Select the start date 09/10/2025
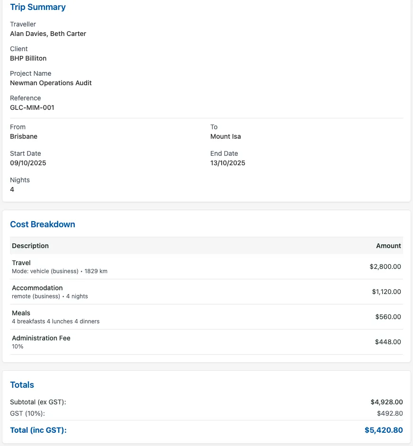Viewport: 413px width, 446px height. [x=28, y=163]
